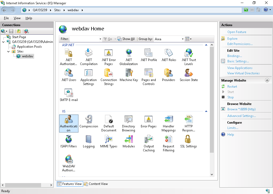273x194 pixels.
Task: Click Browse *:8099 (http) link
Action: tap(241, 109)
